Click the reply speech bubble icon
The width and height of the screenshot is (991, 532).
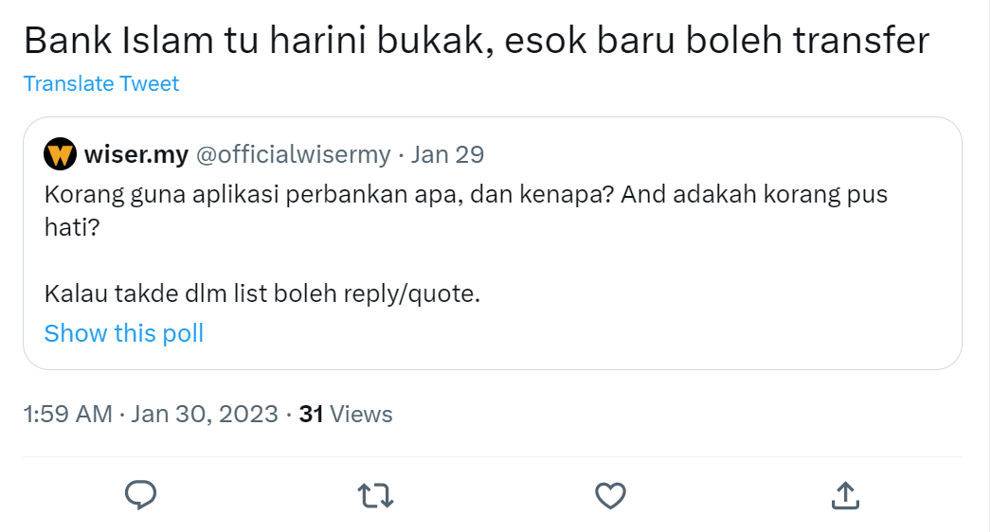140,494
